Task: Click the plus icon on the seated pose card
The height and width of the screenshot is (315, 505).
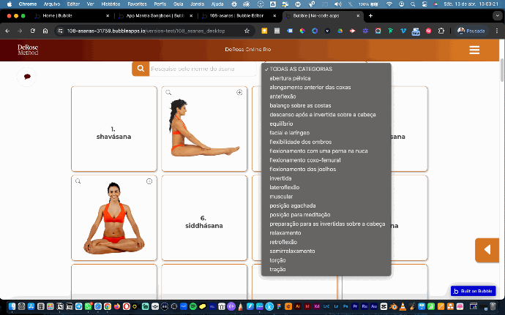Action: click(x=239, y=92)
